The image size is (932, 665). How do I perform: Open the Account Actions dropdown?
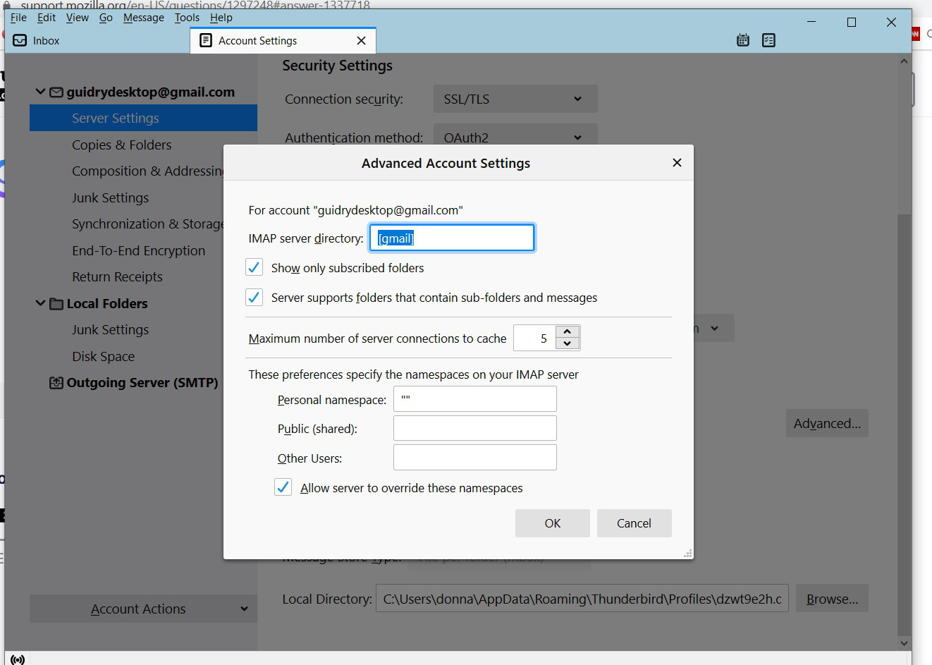(143, 609)
